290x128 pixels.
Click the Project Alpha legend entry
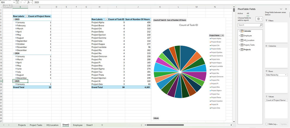click(x=215, y=38)
